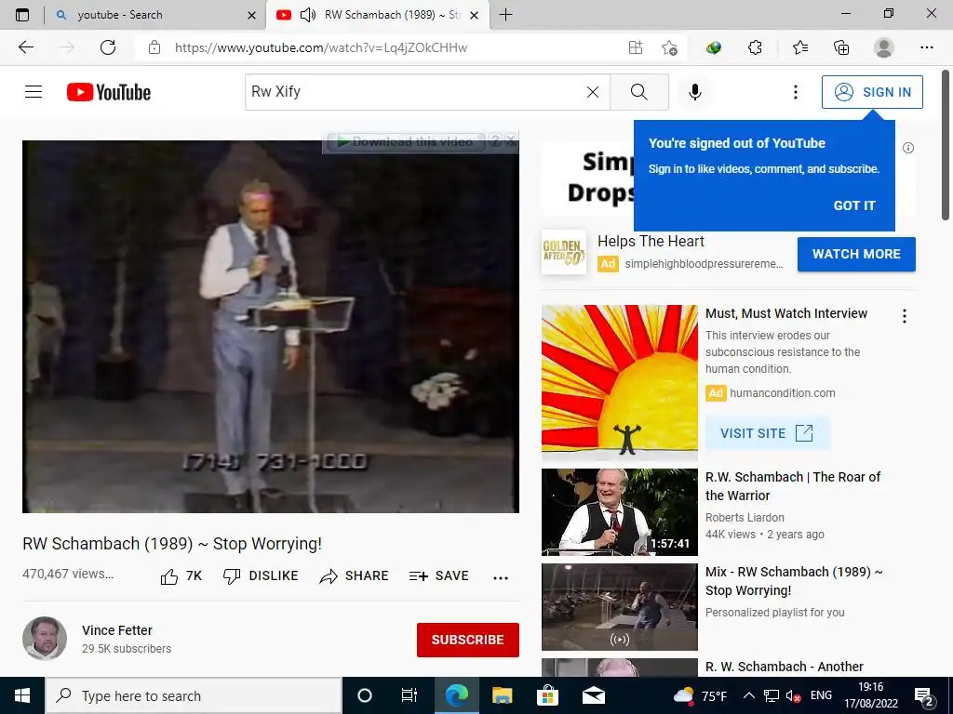Screen dimensions: 953x714
Task: Share the video
Action: pos(354,576)
